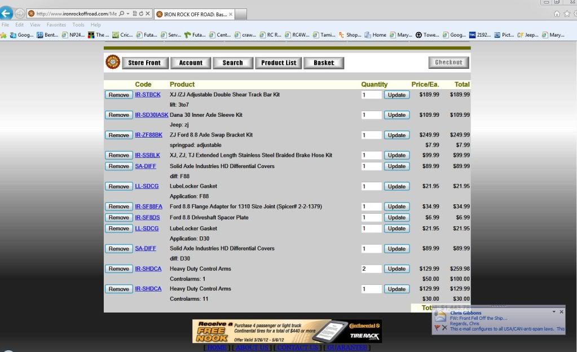Remove the IR-SF8DS spacer plate
Image resolution: width=577 pixels, height=352 pixels.
coord(119,218)
